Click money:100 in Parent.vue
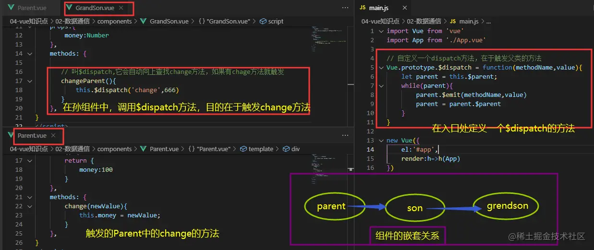The height and width of the screenshot is (250, 594). [x=96, y=170]
